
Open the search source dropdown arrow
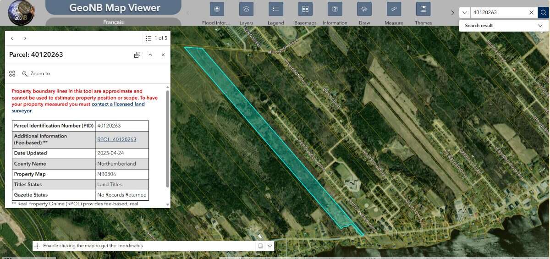pos(465,13)
